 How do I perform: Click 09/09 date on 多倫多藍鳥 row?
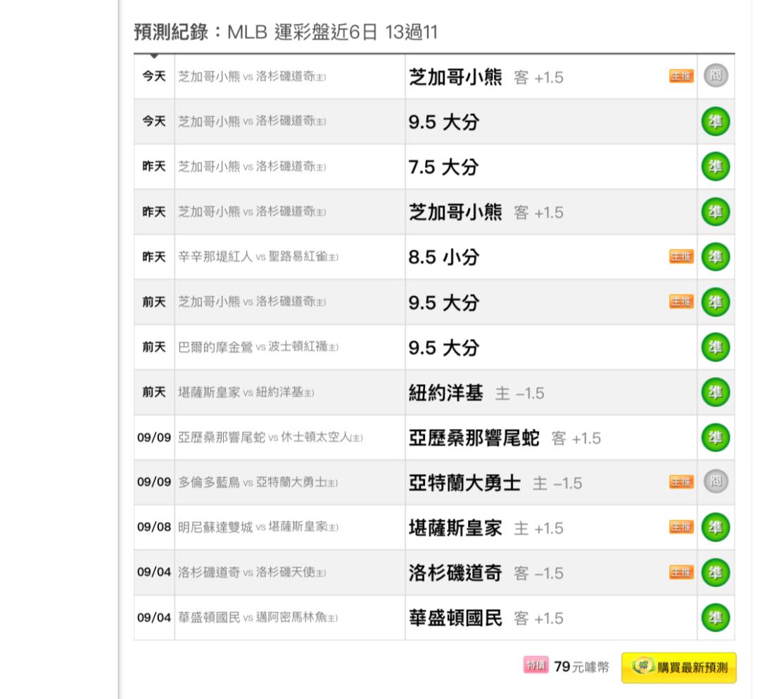(x=154, y=482)
